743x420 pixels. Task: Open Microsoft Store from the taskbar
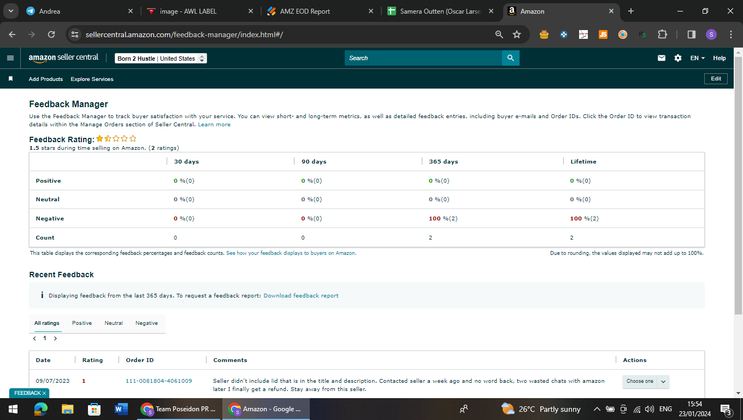point(94,409)
